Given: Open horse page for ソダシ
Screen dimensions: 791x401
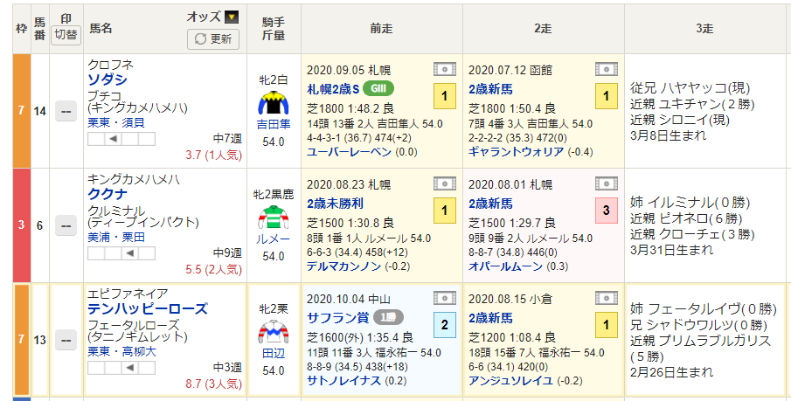Looking at the screenshot, I should click(x=108, y=80).
